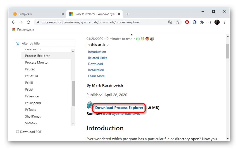The width and height of the screenshot is (238, 149).
Task: Click the sidebar list scrollbar thumb
Action: coord(73,94)
